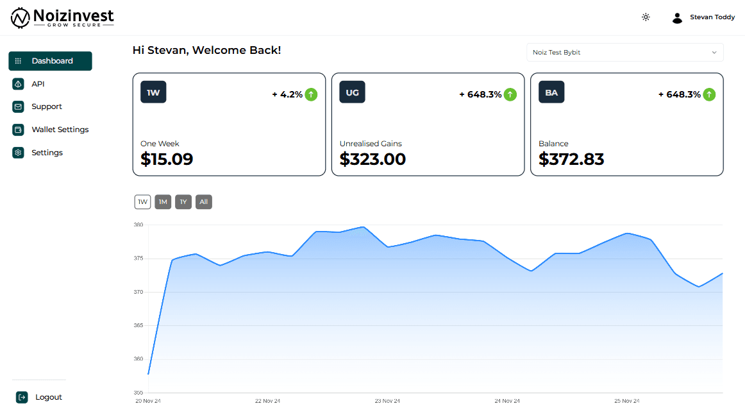The image size is (745, 417).
Task: Click the Unrealised Gains UG card
Action: pyautogui.click(x=428, y=124)
